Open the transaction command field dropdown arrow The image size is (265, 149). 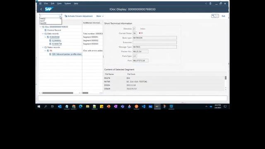coord(60,16)
